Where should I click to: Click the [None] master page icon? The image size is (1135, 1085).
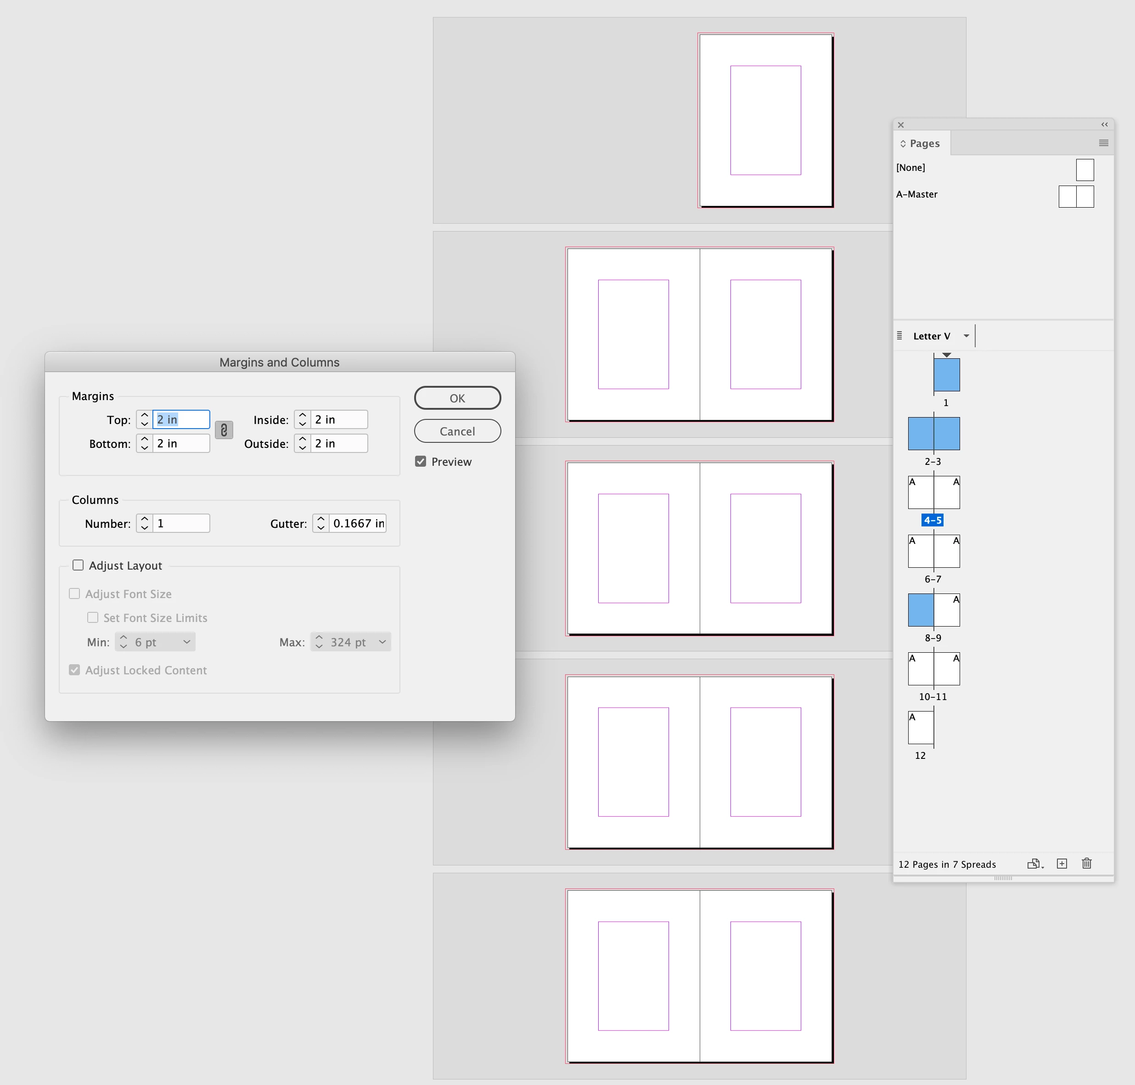tap(1084, 170)
